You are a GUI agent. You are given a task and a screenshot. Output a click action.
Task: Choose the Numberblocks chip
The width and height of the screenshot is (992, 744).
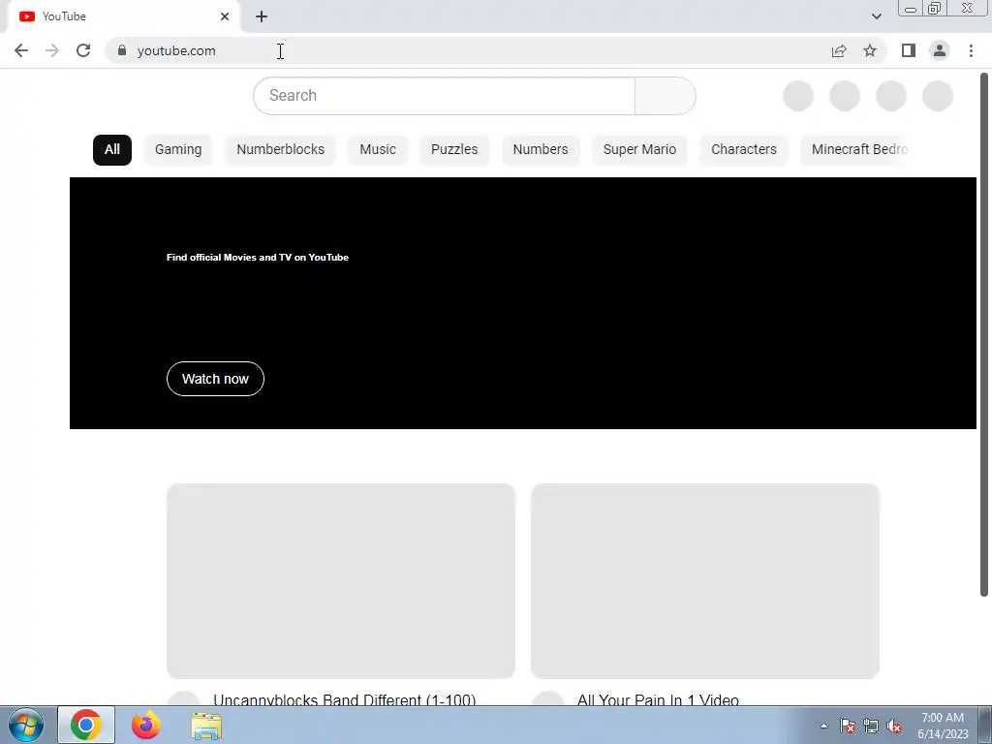click(280, 150)
